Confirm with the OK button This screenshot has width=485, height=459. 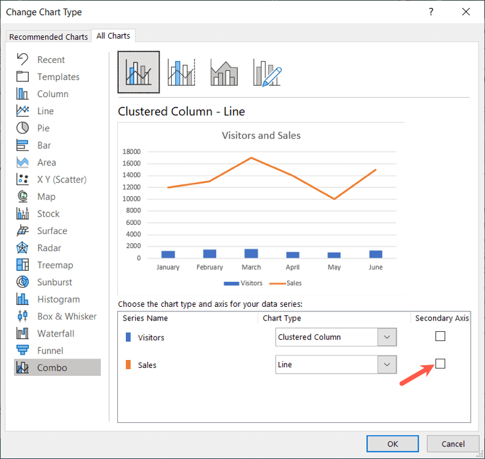tap(393, 444)
